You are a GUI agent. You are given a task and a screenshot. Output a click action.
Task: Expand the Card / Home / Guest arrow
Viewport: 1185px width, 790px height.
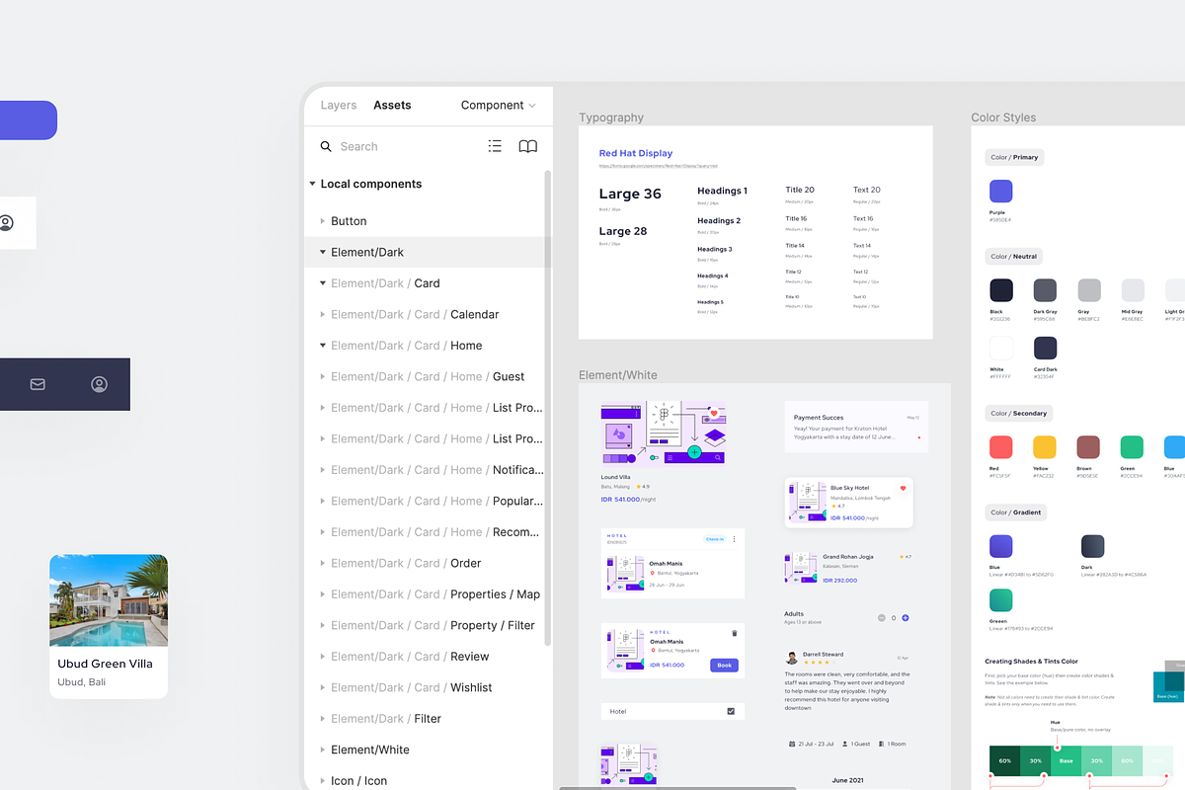pos(322,376)
